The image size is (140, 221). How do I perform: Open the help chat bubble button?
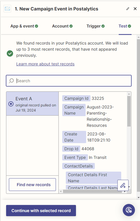[129, 210]
